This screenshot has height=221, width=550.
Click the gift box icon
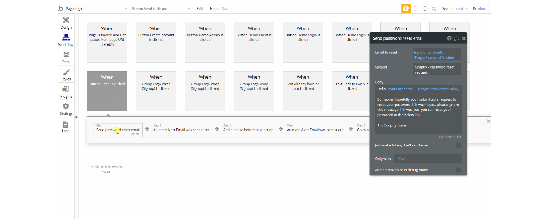click(x=406, y=9)
